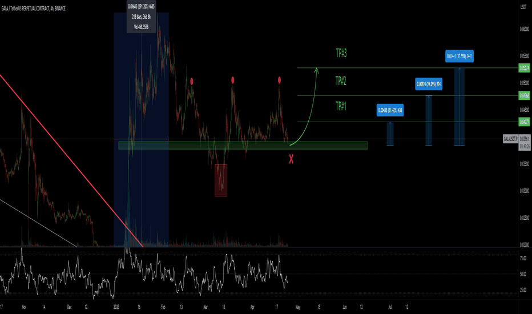Image resolution: width=532 pixels, height=314 pixels.
Task: Select the 291.20% price range measurement tooltip
Action: pyautogui.click(x=141, y=17)
